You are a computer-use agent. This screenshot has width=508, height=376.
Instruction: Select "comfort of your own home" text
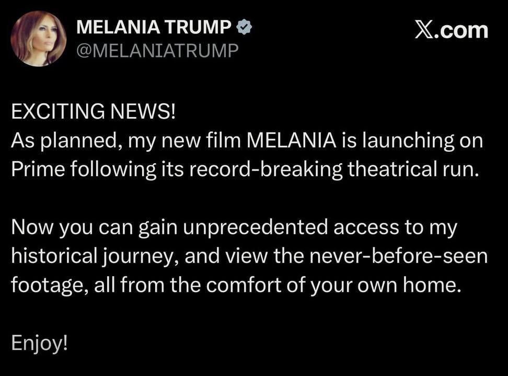coord(332,286)
